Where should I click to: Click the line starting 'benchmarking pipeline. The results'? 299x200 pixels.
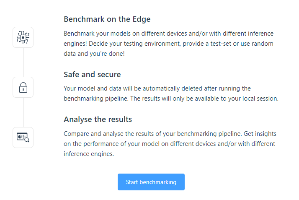point(171,99)
